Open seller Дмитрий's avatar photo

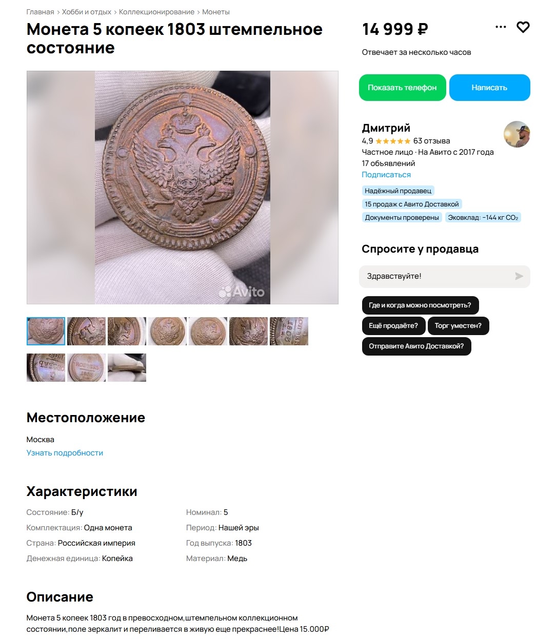coord(517,134)
